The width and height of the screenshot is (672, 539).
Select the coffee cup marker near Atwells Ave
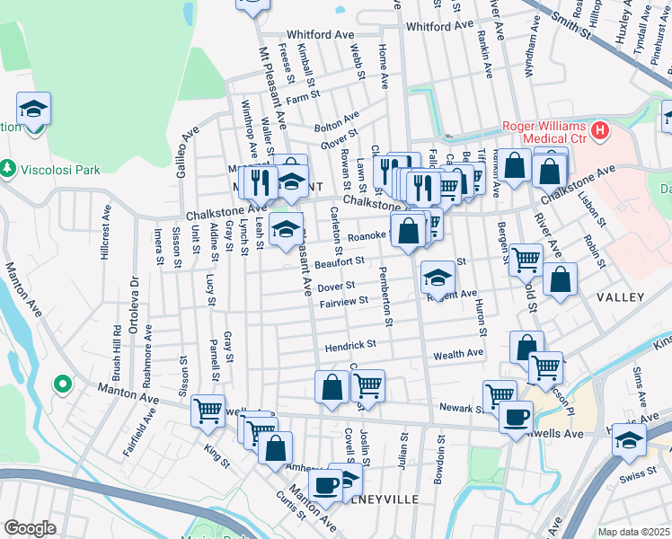(516, 416)
